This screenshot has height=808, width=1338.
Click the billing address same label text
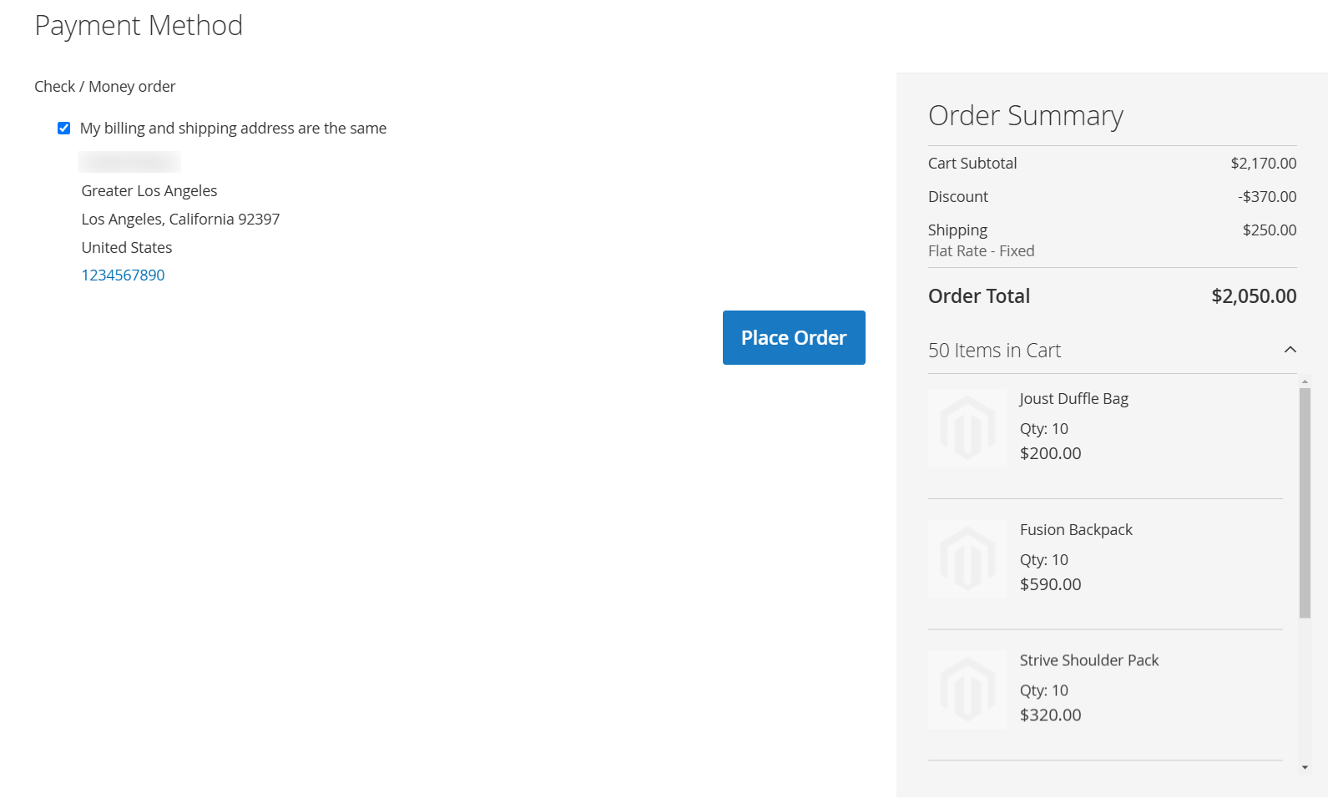[x=233, y=128]
